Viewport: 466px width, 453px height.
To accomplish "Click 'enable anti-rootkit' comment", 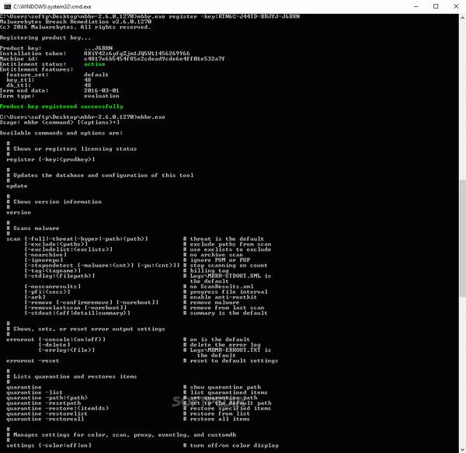I will 223,298.
